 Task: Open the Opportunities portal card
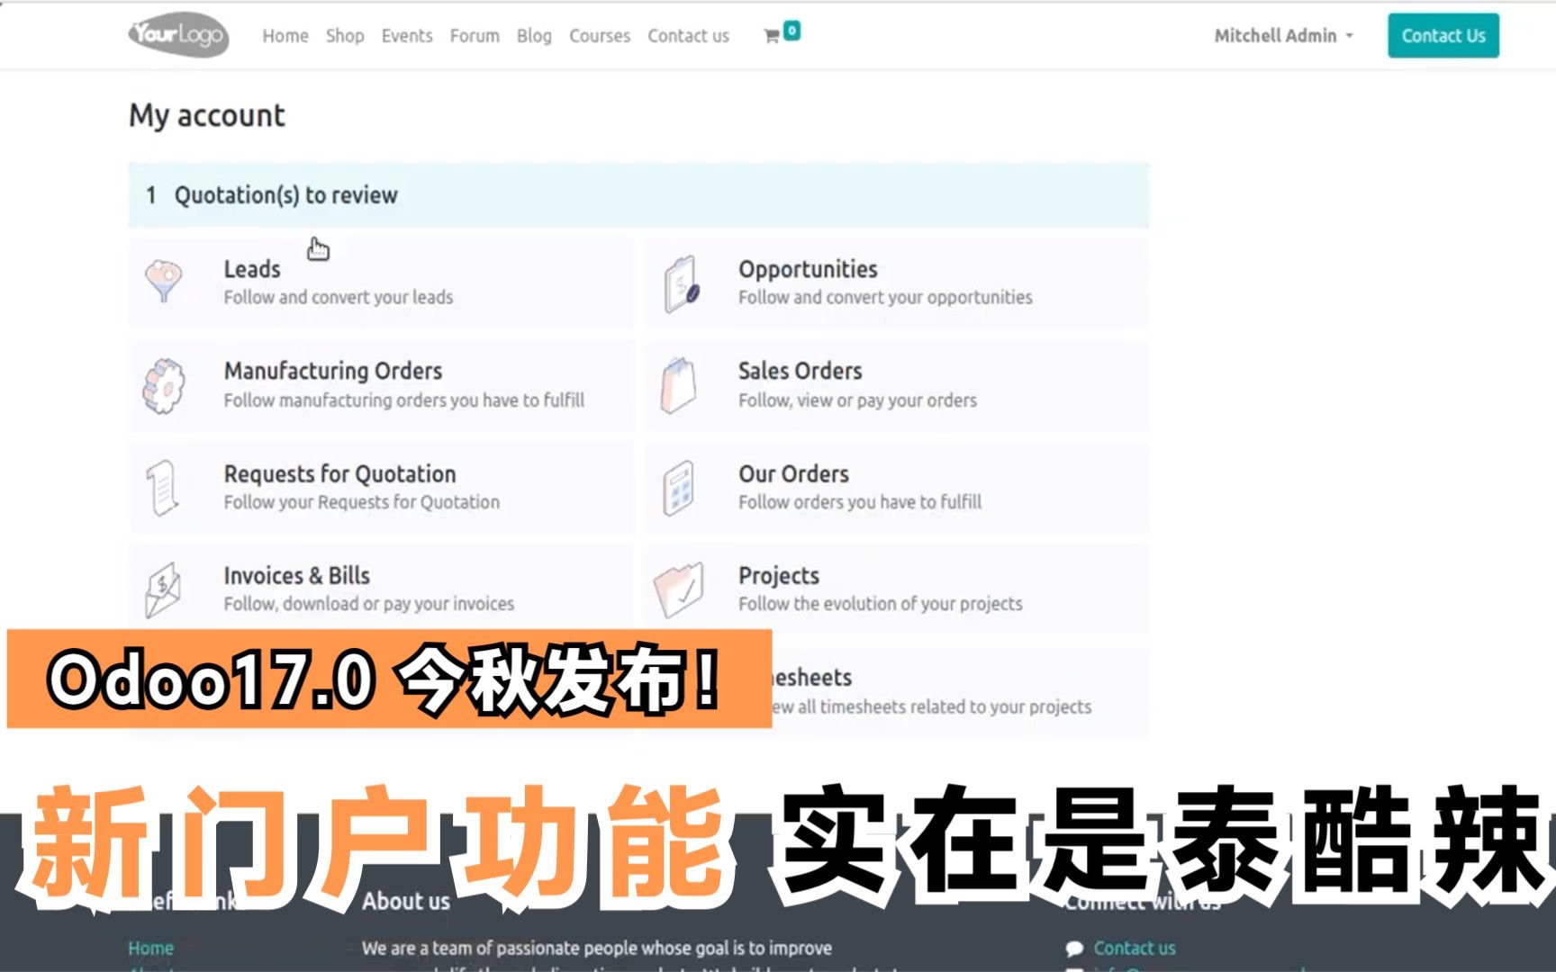pyautogui.click(x=896, y=283)
